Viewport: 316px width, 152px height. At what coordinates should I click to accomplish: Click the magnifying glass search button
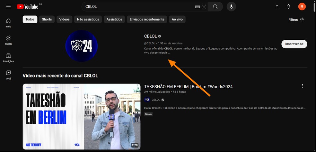click(215, 7)
